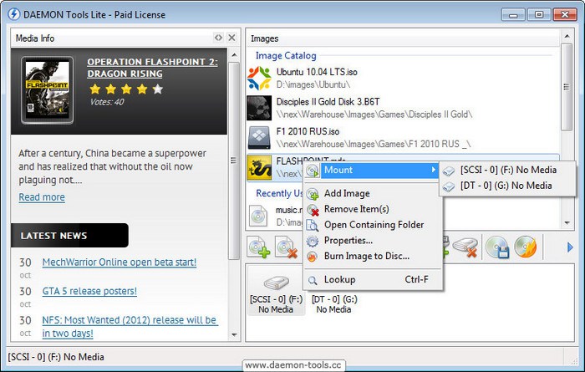The image size is (585, 372).
Task: Expand the toolbar with the blue arrow
Action: (570, 247)
